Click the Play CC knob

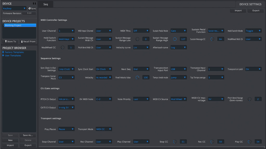tap(250, 142)
